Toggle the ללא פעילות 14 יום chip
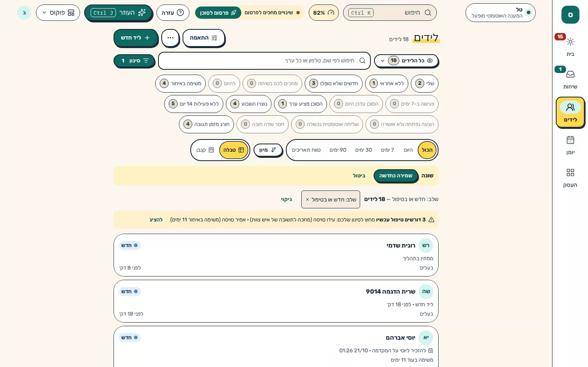This screenshot has width=588, height=367. pos(194,104)
